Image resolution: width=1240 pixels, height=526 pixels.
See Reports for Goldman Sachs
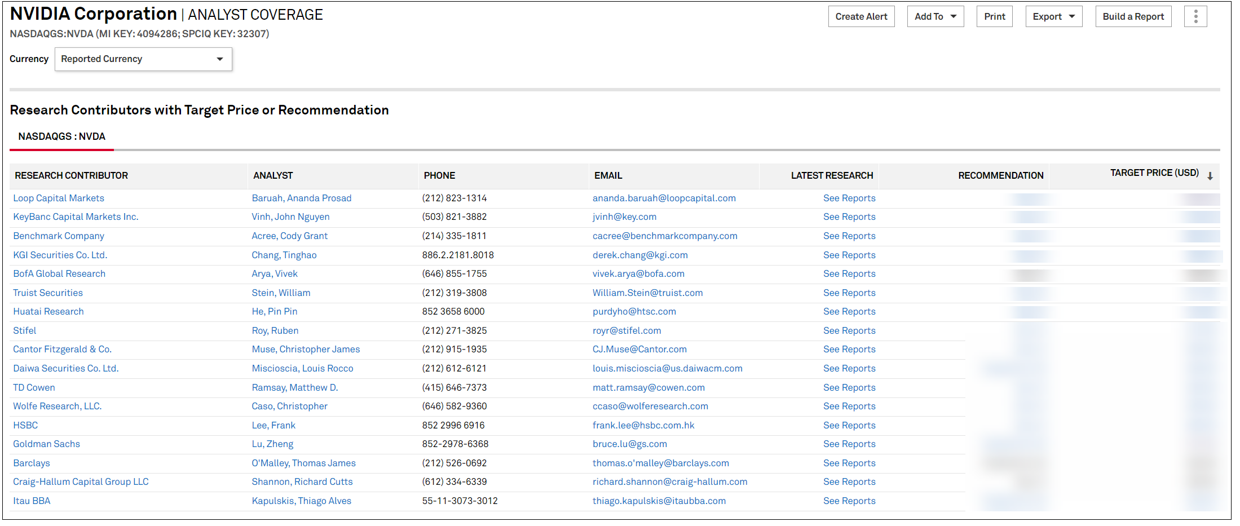[849, 444]
